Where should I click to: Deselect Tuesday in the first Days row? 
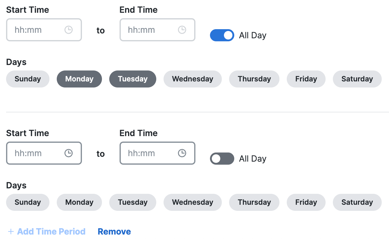pos(133,79)
